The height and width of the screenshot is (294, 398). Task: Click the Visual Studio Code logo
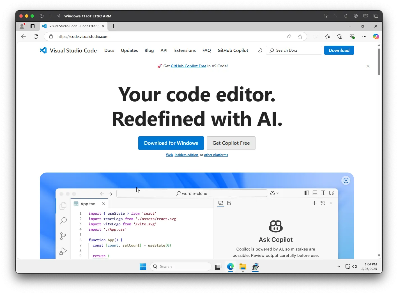pyautogui.click(x=43, y=50)
